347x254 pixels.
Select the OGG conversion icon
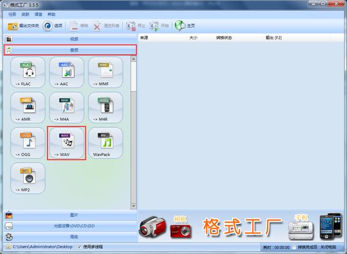[28, 143]
